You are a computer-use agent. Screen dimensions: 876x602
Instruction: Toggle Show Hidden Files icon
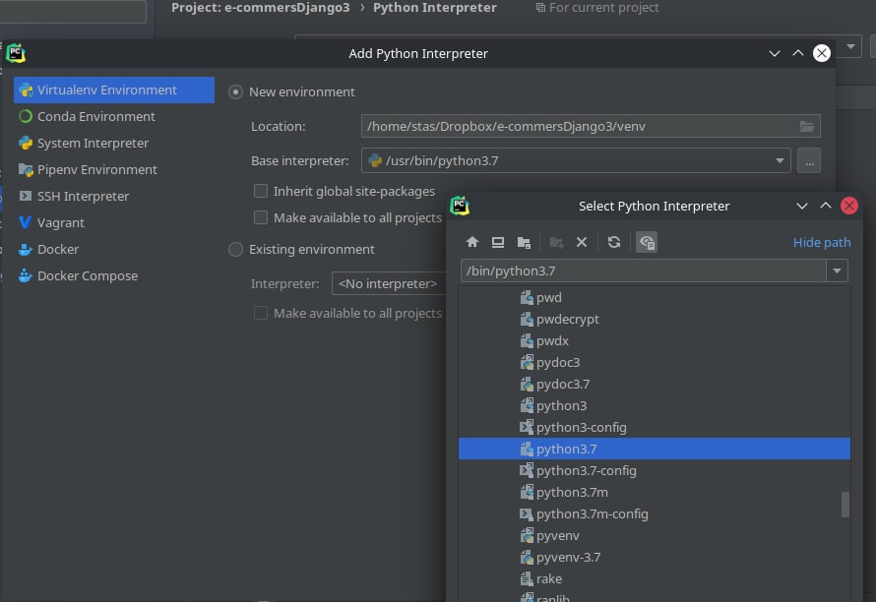[x=647, y=242]
